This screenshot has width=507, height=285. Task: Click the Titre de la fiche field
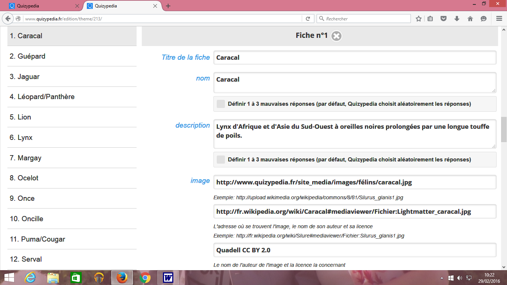click(x=354, y=58)
